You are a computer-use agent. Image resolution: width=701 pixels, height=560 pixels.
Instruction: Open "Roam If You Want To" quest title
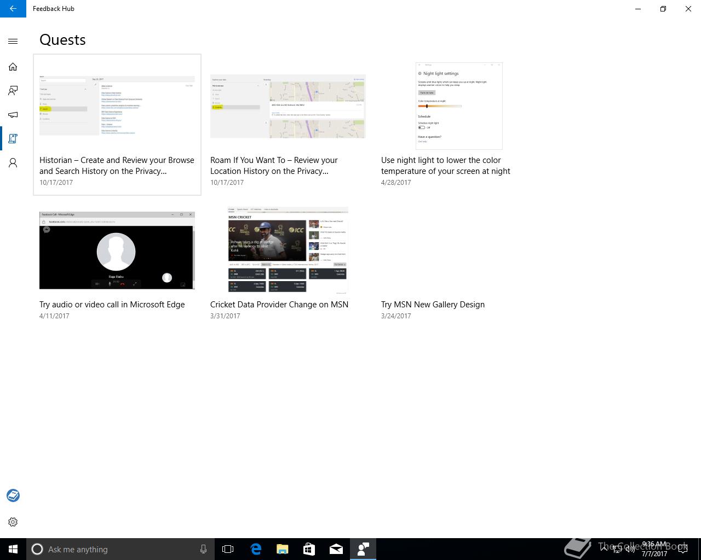(x=274, y=166)
